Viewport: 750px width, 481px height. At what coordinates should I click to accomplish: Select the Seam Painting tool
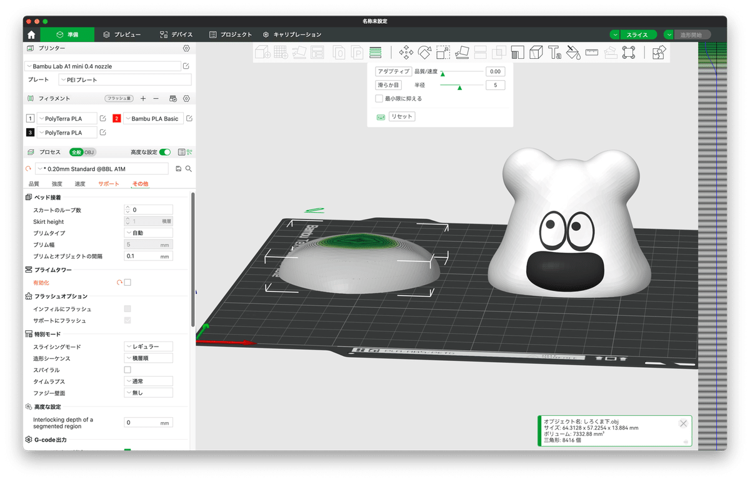coord(536,53)
